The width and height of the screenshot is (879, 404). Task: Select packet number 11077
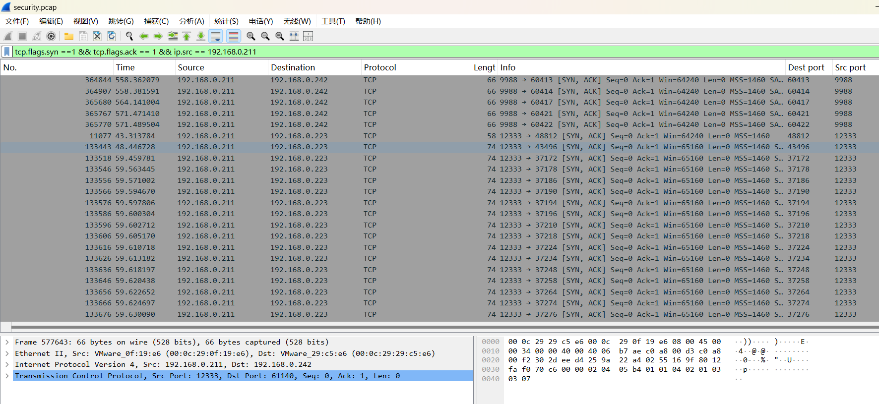(x=439, y=136)
